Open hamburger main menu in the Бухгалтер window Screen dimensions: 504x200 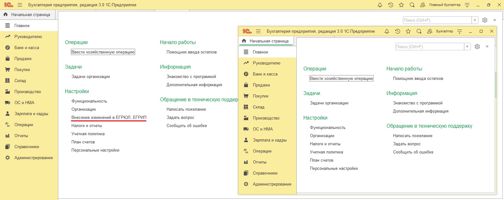click(x=258, y=31)
